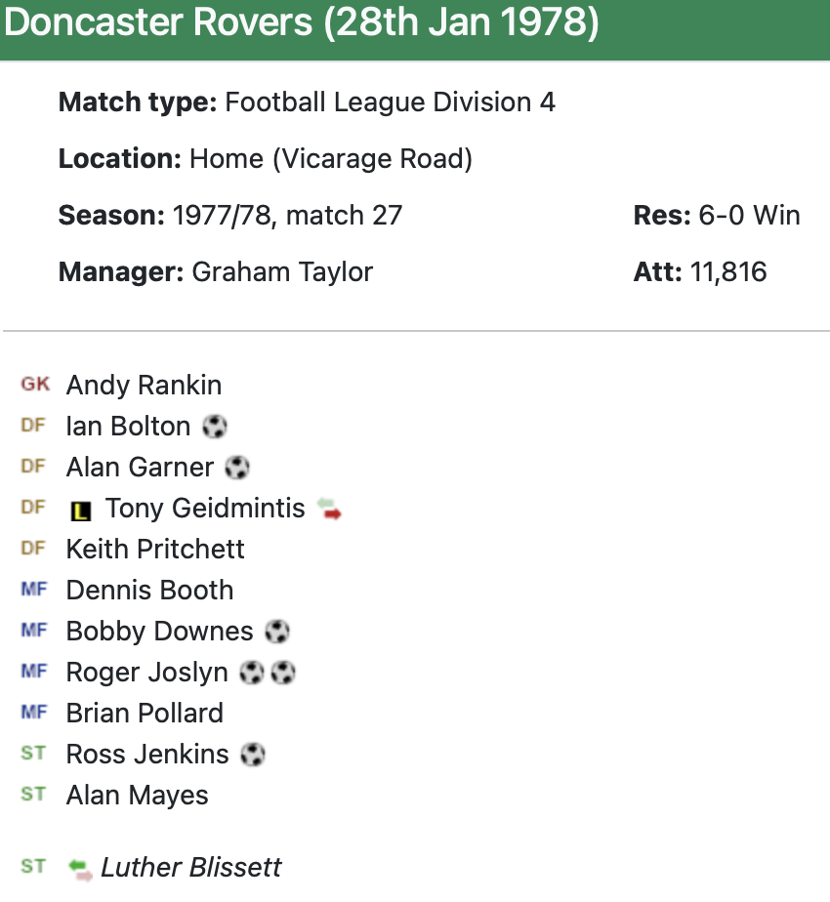Open Keith Pritchett's player profile
The height and width of the screenshot is (902, 830).
155,550
